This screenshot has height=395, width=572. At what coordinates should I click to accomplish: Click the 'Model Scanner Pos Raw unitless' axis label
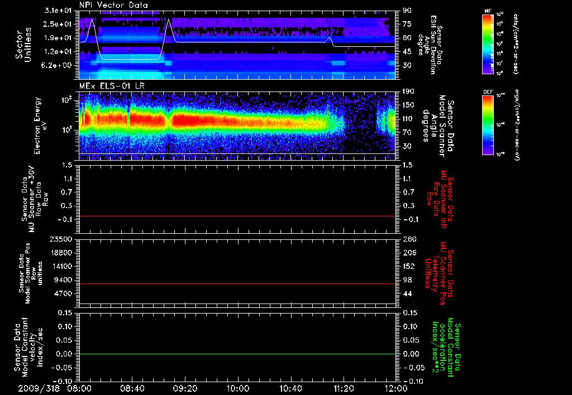click(x=31, y=273)
